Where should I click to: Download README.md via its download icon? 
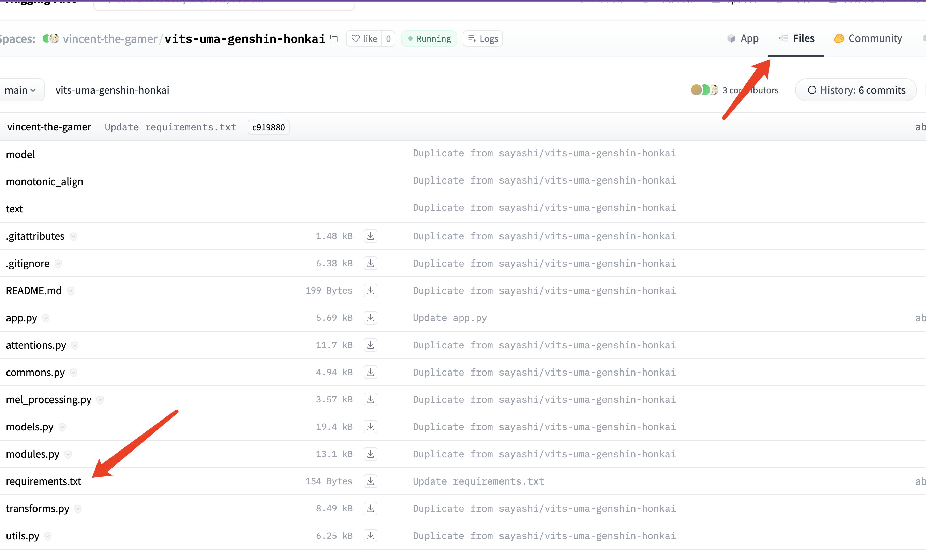tap(371, 290)
